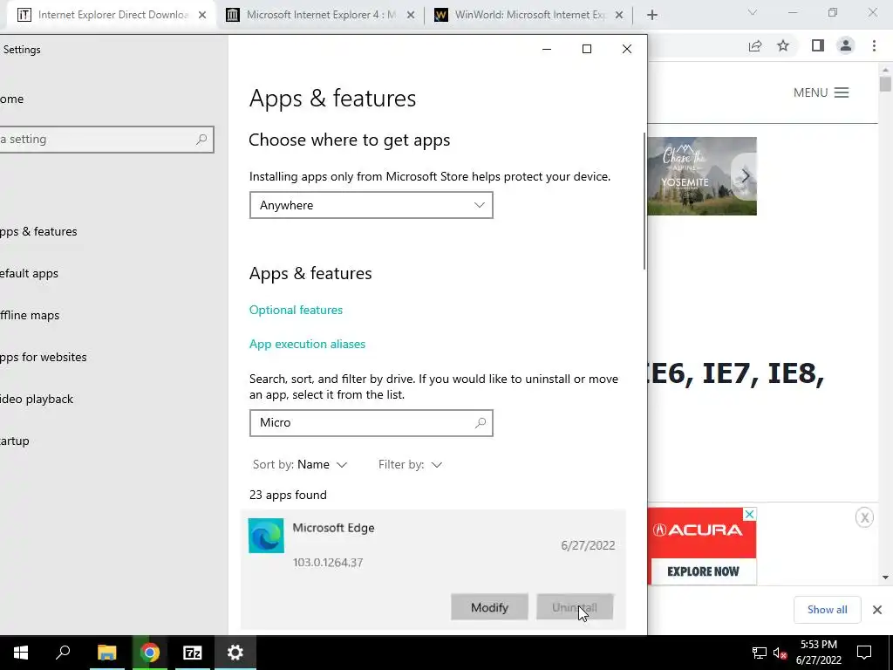Screen dimensions: 893x670
Task: Select Apps for websites in sidebar
Action: tap(44, 357)
